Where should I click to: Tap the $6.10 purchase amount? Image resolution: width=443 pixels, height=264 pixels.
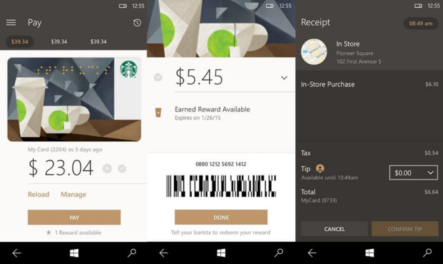(432, 84)
